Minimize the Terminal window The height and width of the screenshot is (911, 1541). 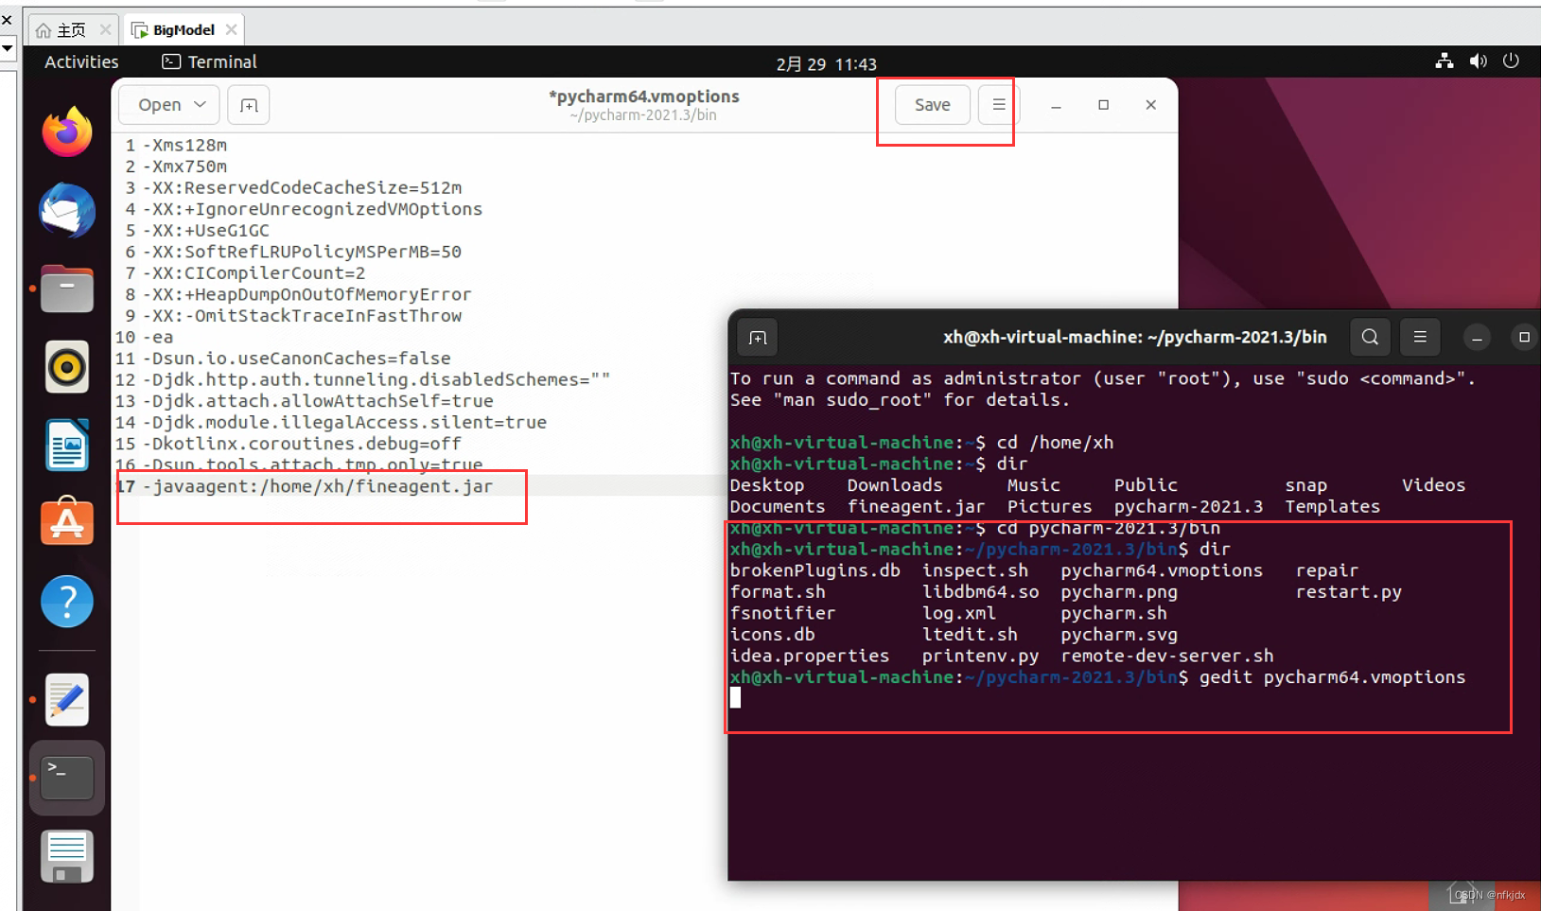click(x=1477, y=338)
